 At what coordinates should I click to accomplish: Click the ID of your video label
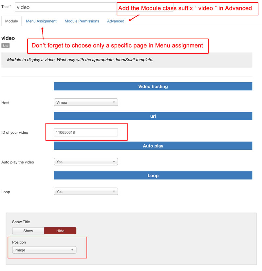coord(15,133)
